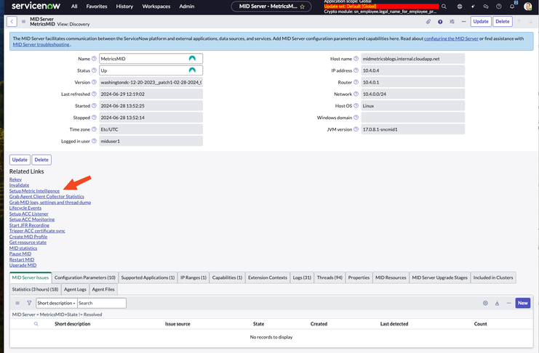Open the personalize form settings icon

(x=452, y=21)
